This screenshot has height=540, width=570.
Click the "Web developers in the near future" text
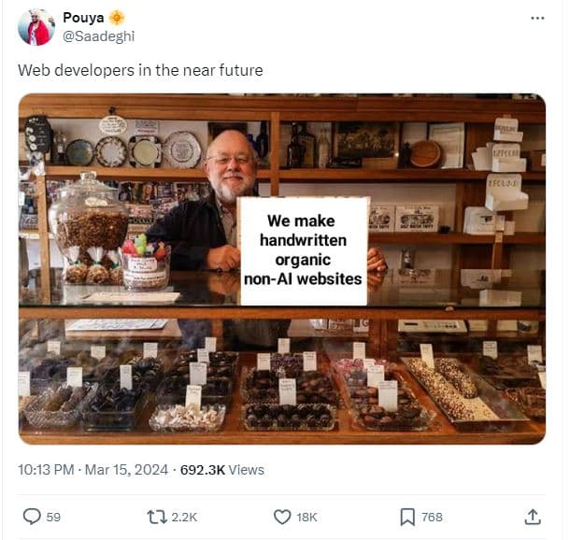(x=140, y=70)
